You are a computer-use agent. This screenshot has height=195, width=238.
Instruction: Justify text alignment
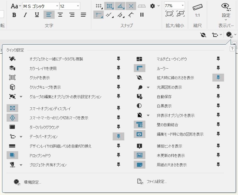click(x=83, y=15)
